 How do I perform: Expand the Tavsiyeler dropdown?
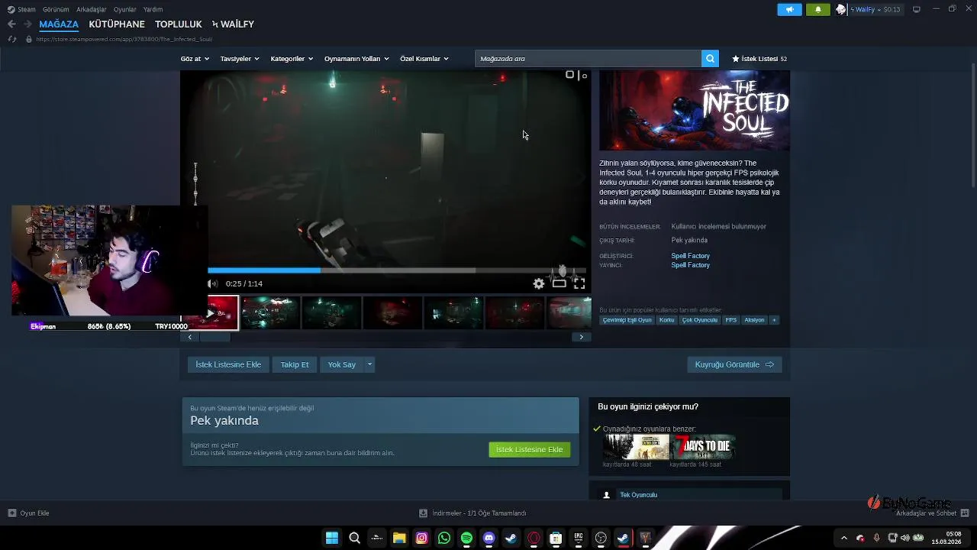pos(240,59)
